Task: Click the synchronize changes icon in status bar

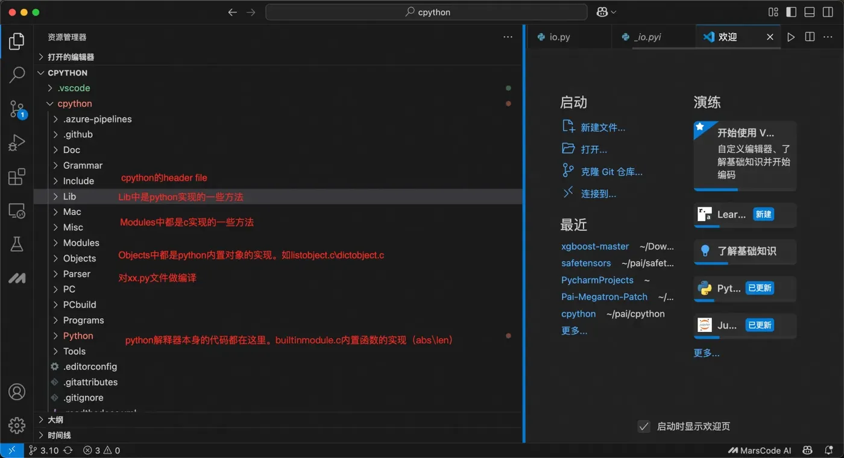Action: point(68,450)
